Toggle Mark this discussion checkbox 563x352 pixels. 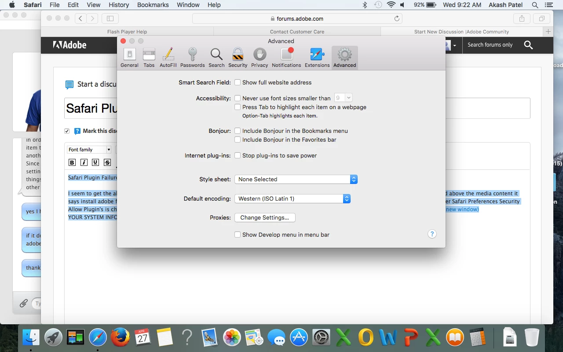tap(67, 131)
